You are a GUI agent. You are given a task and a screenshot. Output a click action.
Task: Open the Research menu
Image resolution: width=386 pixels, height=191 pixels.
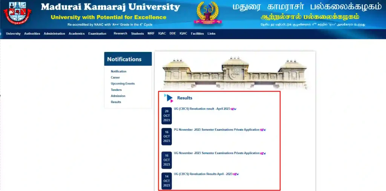coord(120,34)
